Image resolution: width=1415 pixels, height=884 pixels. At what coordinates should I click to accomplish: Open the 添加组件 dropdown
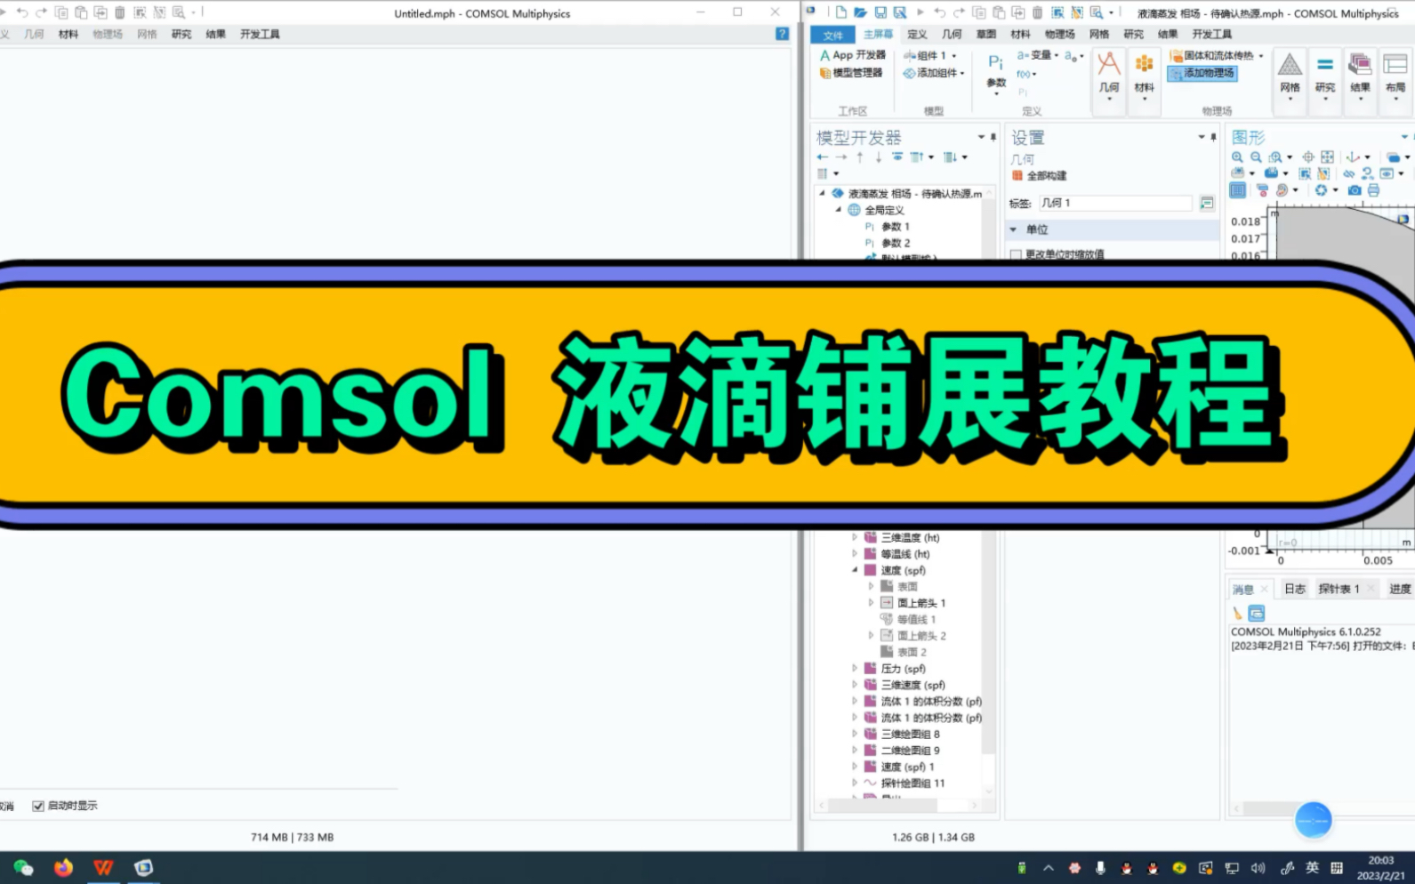934,73
